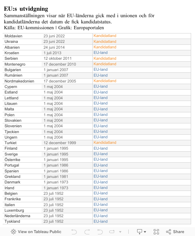Click the Share button label
The image size is (195, 236).
178,232
